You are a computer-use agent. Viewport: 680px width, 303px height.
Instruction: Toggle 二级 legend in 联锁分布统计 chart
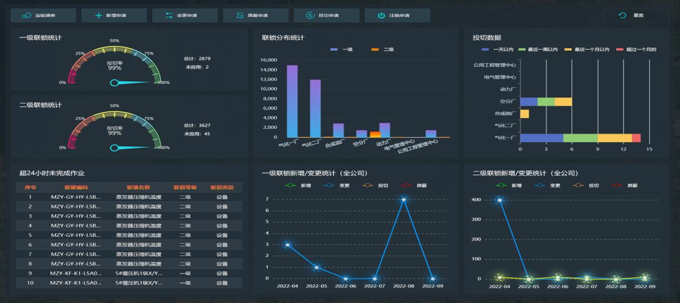[x=382, y=49]
